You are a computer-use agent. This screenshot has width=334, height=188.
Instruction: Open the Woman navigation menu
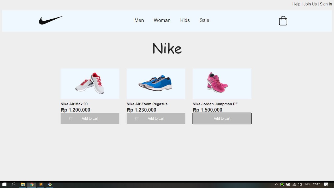point(162,20)
